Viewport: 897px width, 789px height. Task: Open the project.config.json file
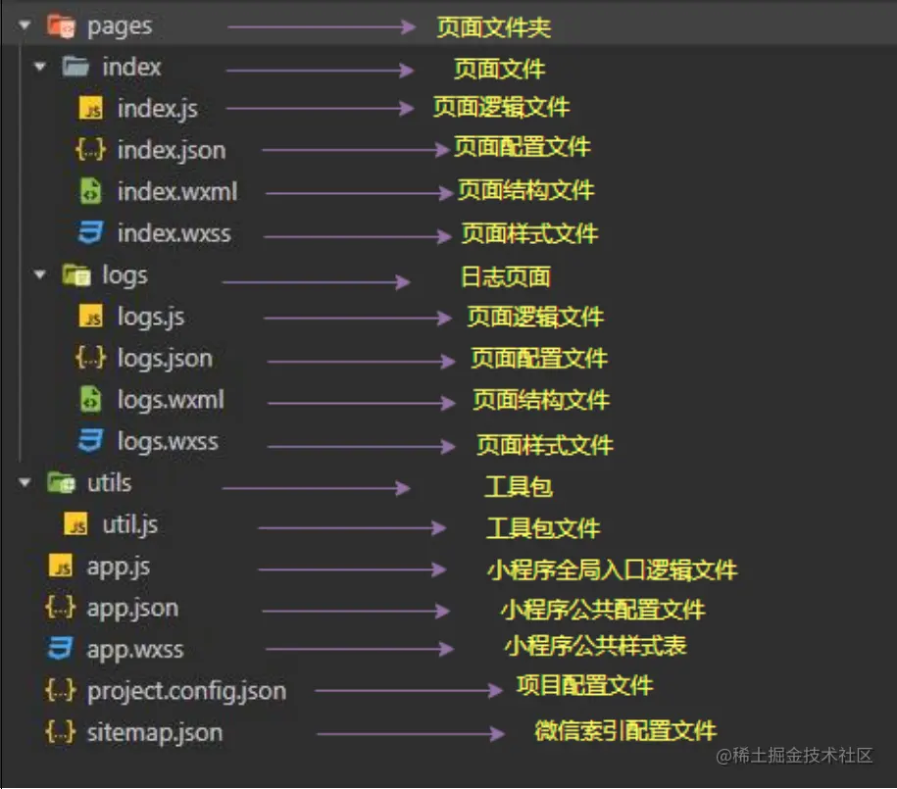coord(186,692)
